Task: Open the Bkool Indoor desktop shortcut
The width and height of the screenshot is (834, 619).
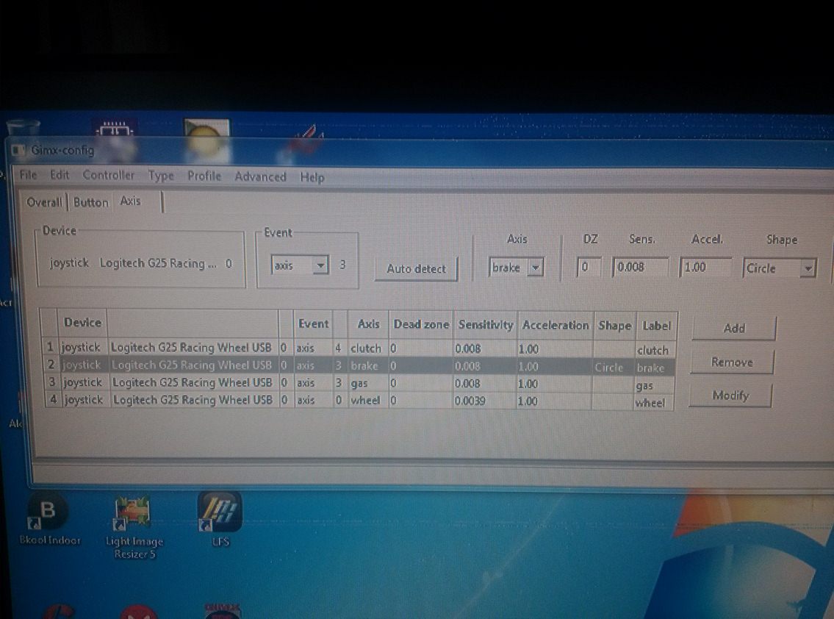Action: (49, 518)
